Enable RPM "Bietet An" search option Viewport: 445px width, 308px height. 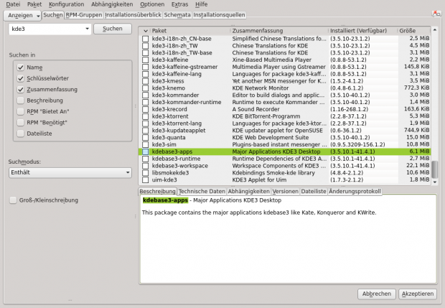click(20, 111)
